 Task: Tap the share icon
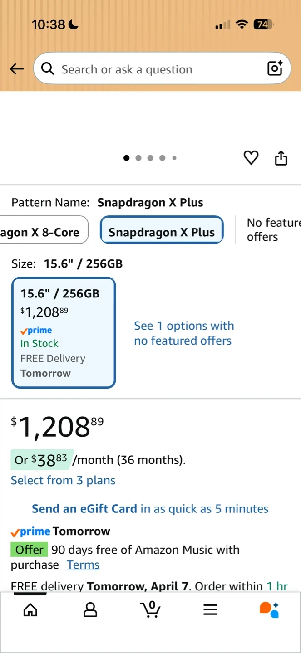coord(281,158)
